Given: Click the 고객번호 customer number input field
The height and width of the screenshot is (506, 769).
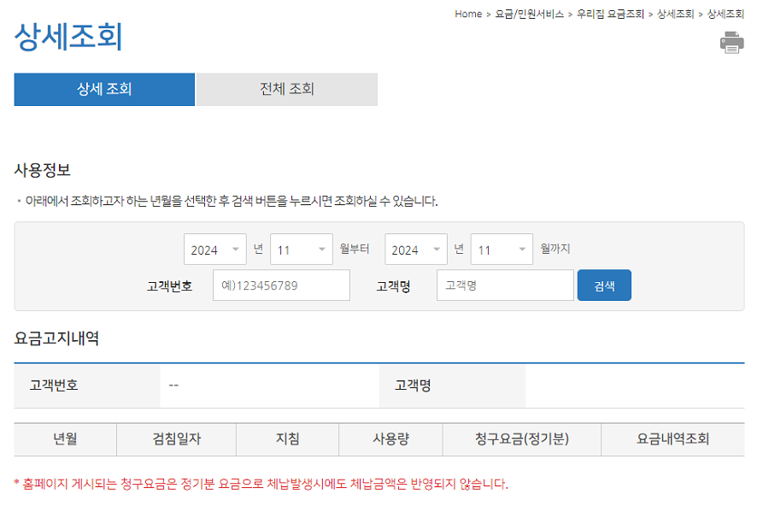Looking at the screenshot, I should [x=282, y=285].
